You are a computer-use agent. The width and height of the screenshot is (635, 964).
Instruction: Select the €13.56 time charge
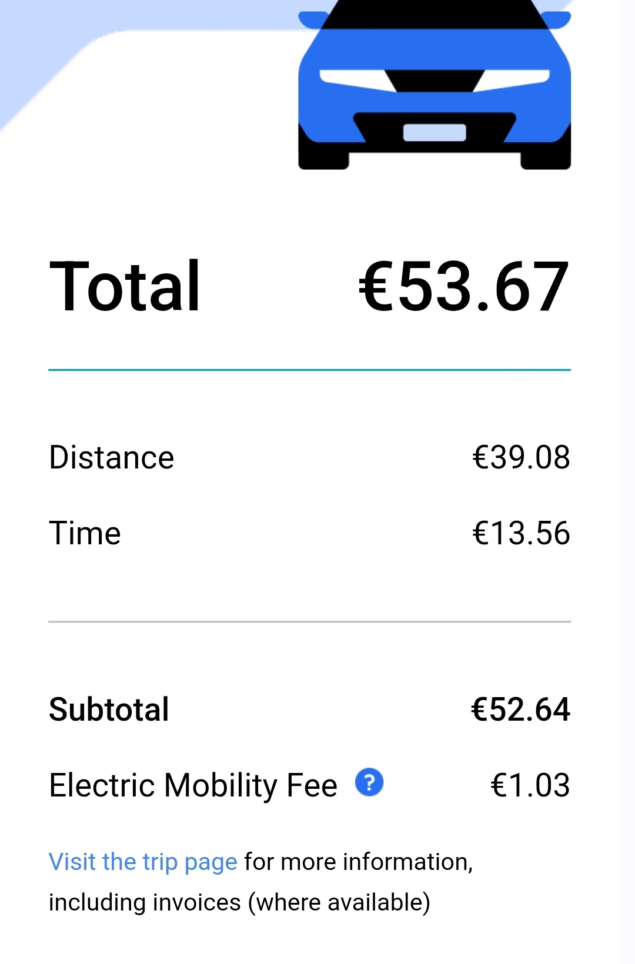521,533
